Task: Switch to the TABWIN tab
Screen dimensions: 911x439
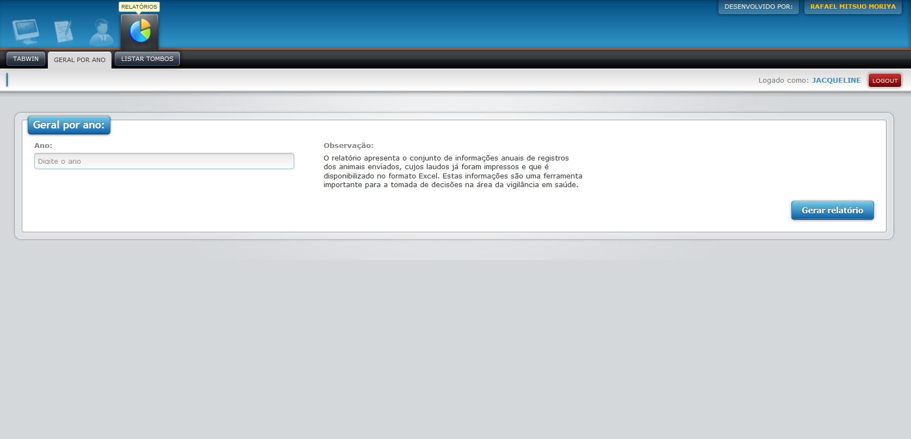Action: pyautogui.click(x=26, y=59)
